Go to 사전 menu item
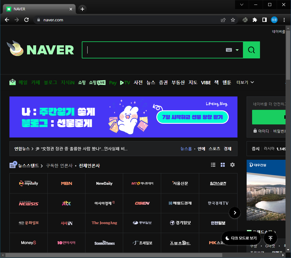This screenshot has width=291, height=258. click(138, 82)
